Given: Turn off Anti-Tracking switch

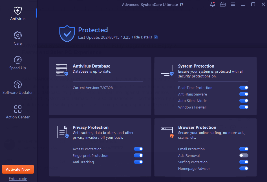Looking at the screenshot, I should (x=138, y=162).
